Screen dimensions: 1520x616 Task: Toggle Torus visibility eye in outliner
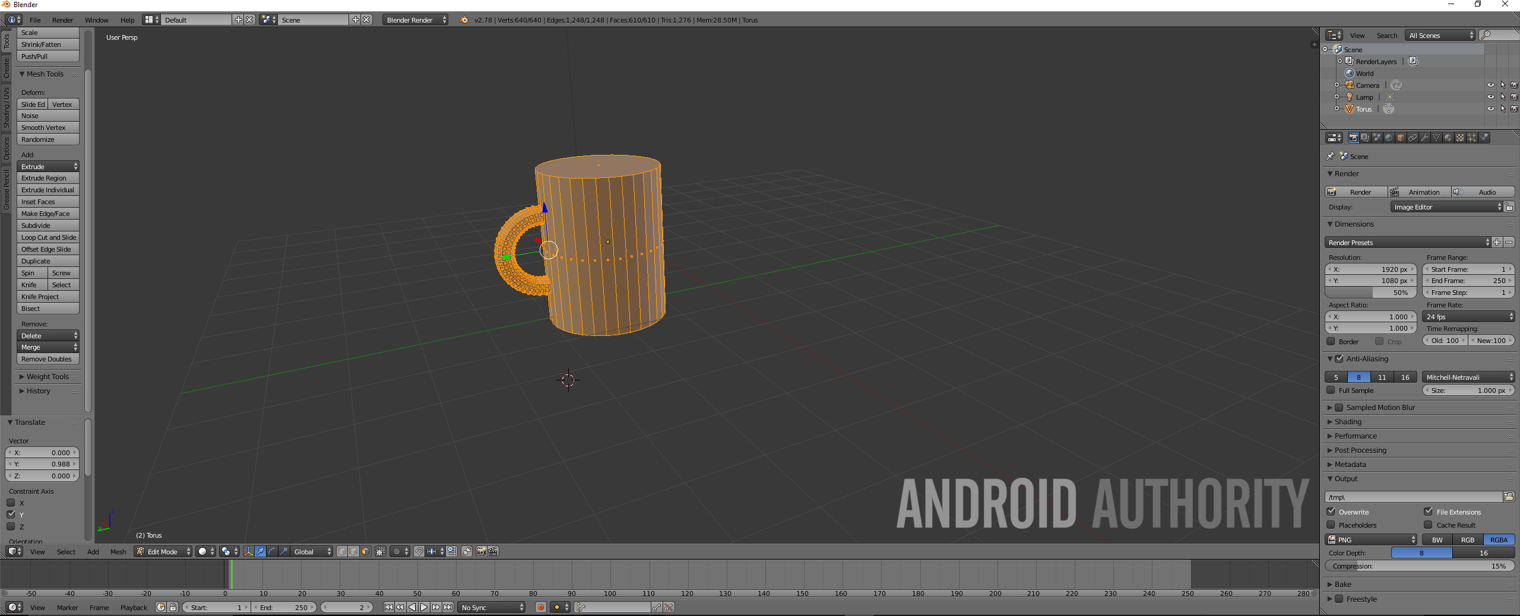[x=1490, y=109]
